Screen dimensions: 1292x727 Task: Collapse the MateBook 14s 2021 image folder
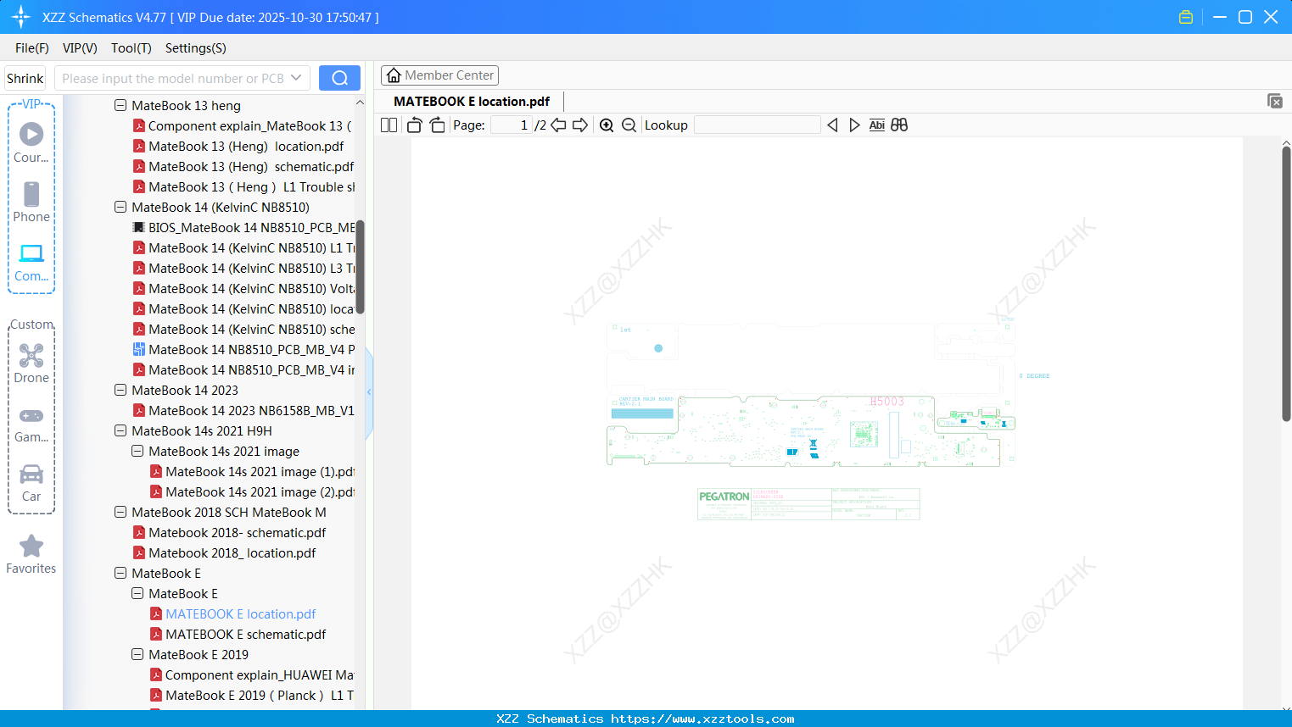tap(137, 451)
